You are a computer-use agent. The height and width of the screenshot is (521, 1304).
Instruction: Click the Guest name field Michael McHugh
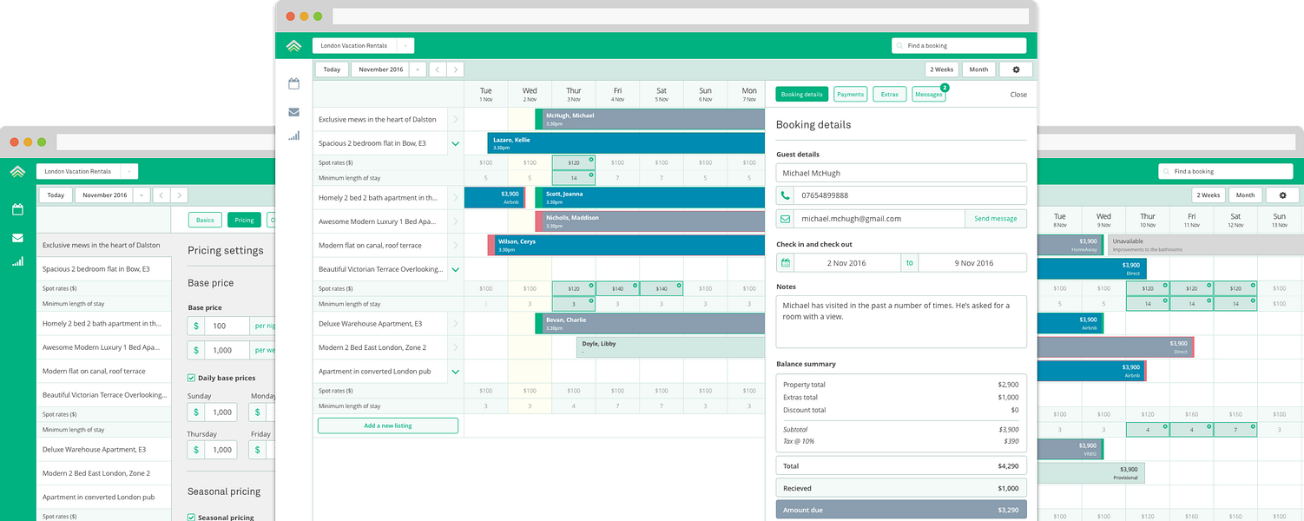[901, 173]
